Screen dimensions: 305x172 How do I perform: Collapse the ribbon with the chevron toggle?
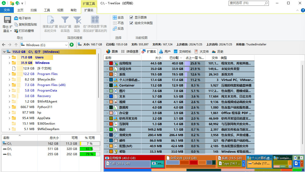(x=297, y=10)
